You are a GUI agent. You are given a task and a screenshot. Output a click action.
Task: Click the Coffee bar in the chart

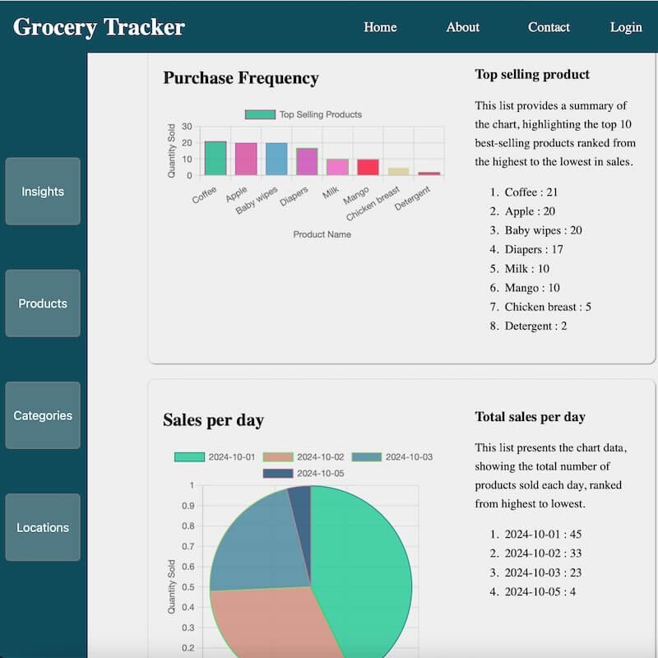(215, 158)
